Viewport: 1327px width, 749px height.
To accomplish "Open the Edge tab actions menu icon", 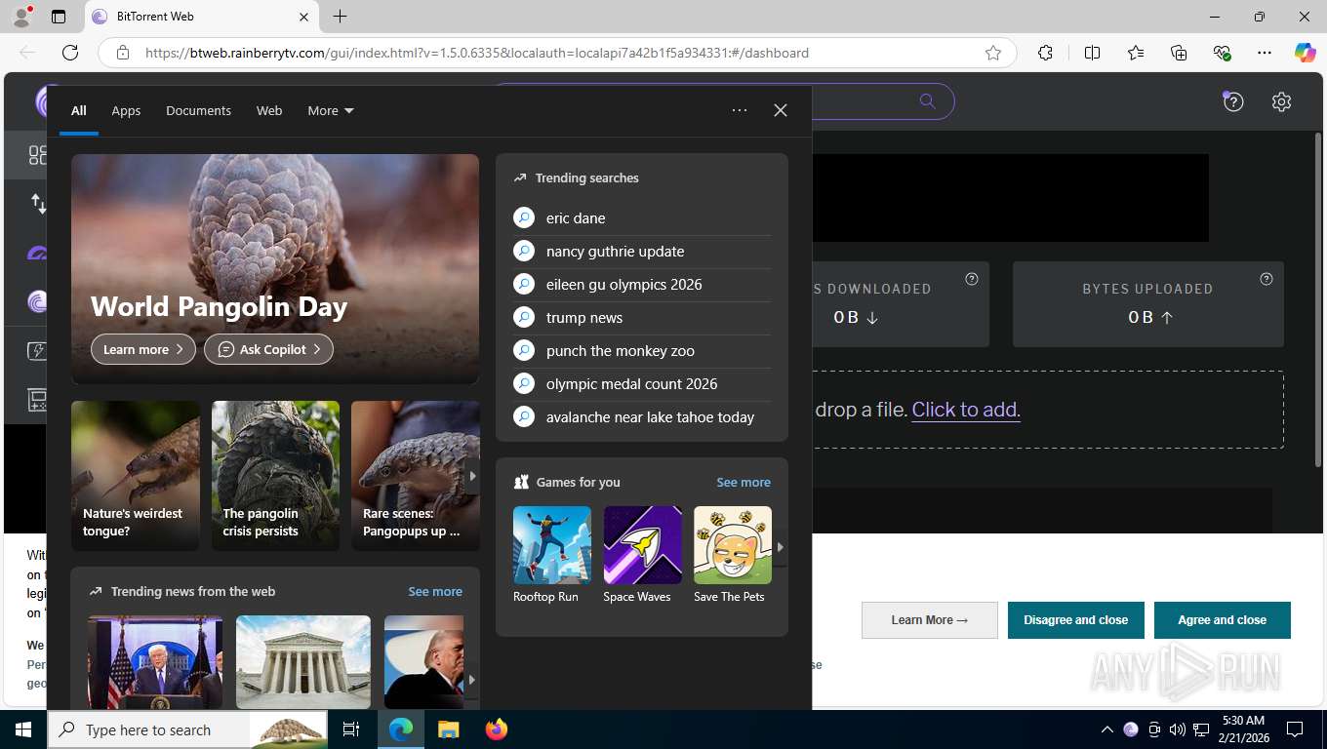I will [x=59, y=17].
